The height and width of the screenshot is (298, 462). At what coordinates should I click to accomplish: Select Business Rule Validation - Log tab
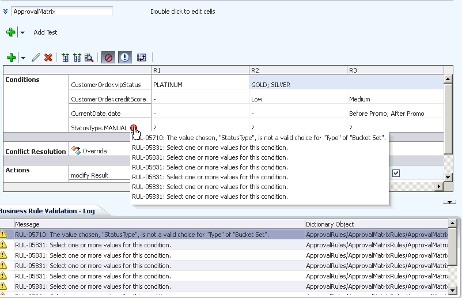(47, 211)
